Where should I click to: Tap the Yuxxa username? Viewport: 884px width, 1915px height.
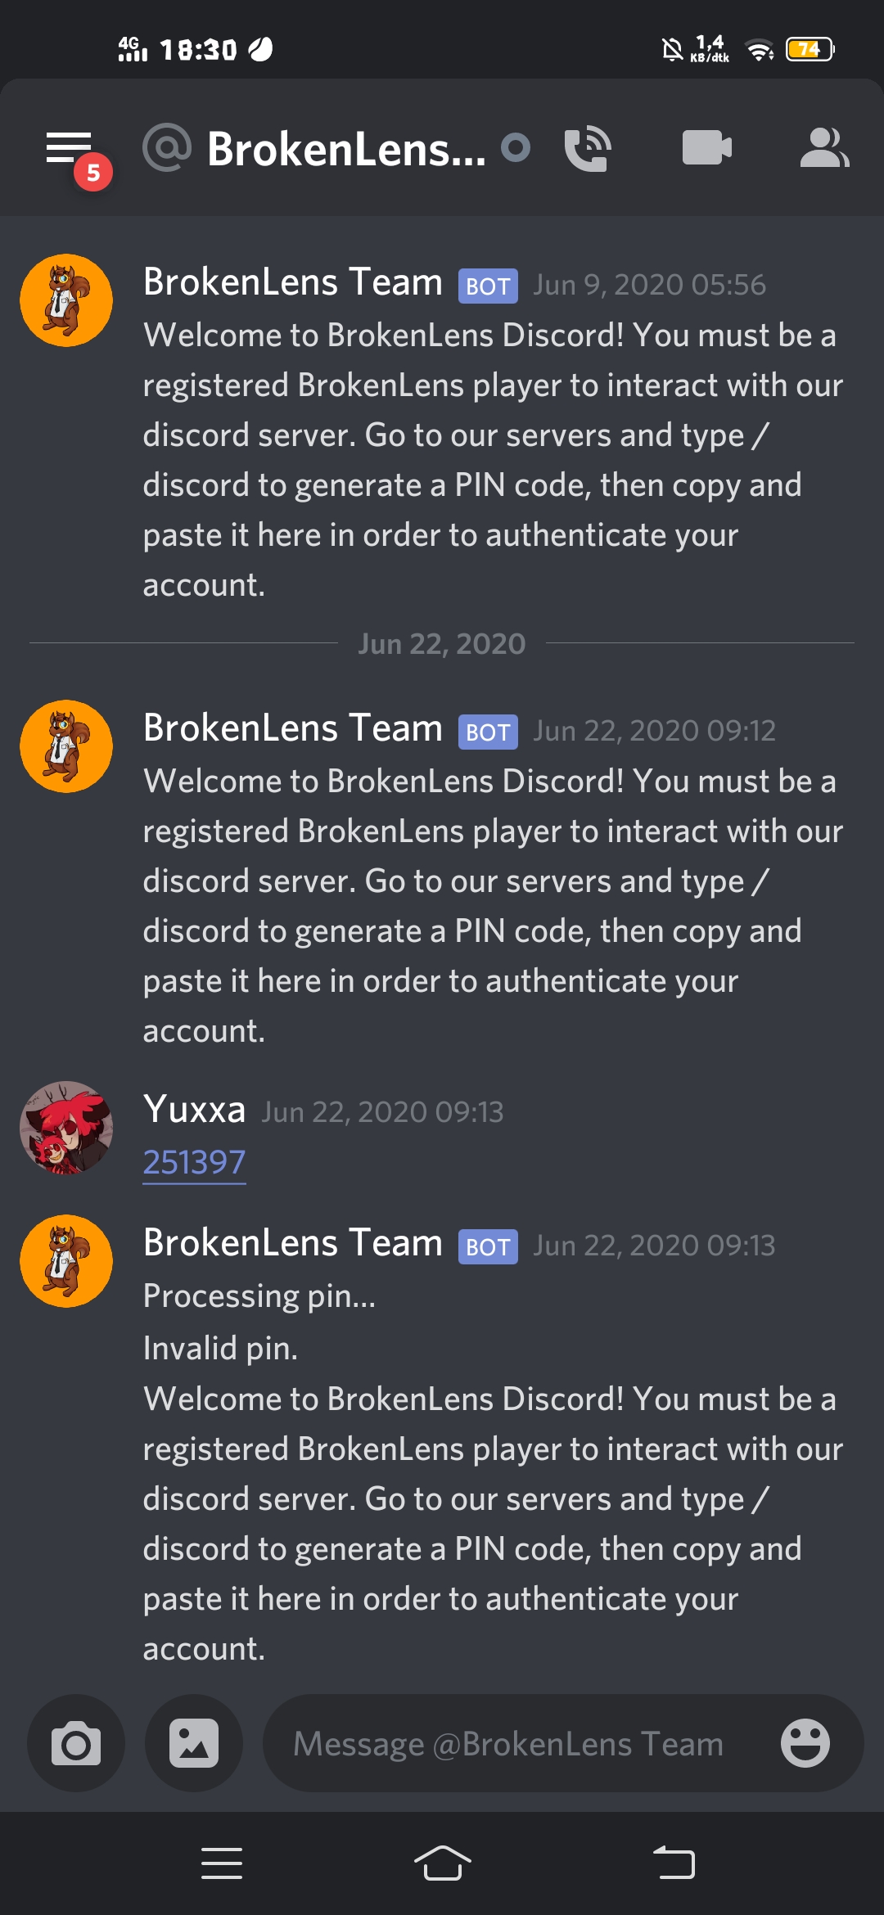pyautogui.click(x=194, y=1110)
